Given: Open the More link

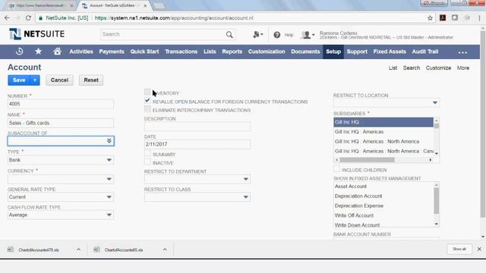Looking at the screenshot, I should (x=463, y=67).
